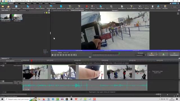180x101 pixels.
Task: Click the red Record button icon
Action: click(87, 6)
